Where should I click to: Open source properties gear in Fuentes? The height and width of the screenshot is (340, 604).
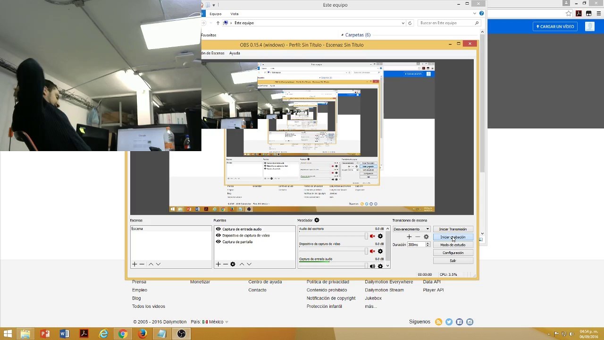pyautogui.click(x=233, y=264)
